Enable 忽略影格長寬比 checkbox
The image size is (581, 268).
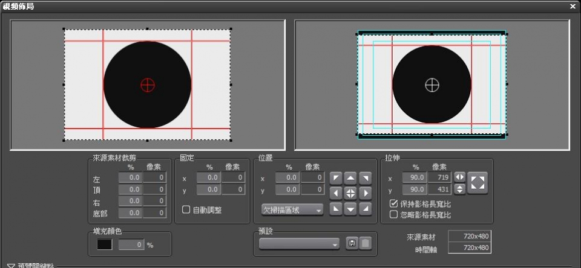(x=393, y=214)
